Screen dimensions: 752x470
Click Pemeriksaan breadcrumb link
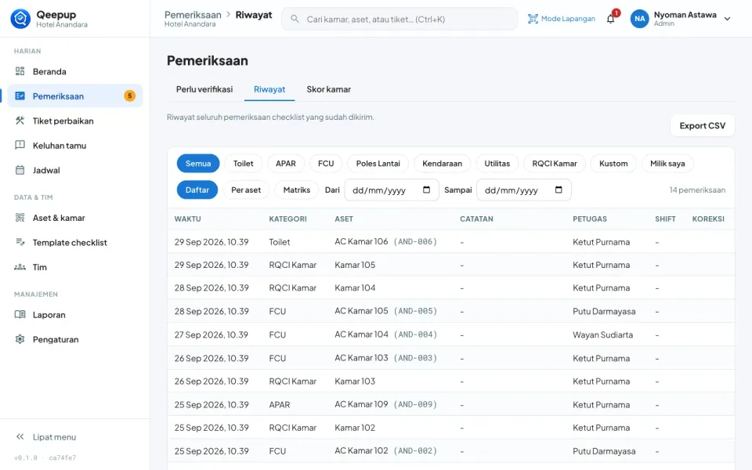[193, 15]
